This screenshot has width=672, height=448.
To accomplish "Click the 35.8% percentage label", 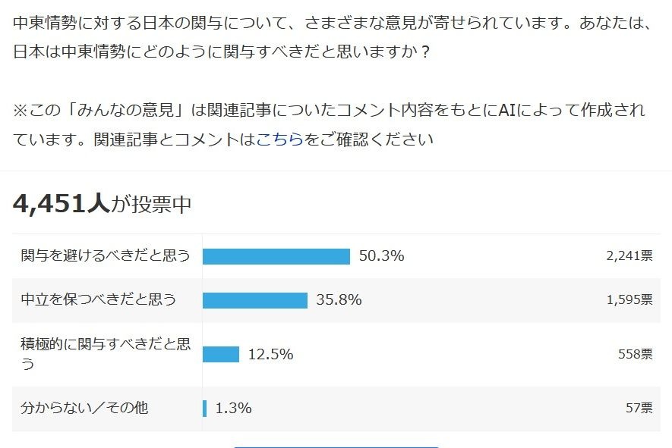I will tap(339, 300).
